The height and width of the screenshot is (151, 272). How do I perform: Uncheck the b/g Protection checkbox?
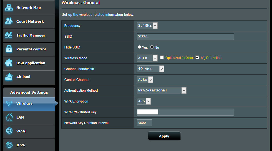coord(197,57)
